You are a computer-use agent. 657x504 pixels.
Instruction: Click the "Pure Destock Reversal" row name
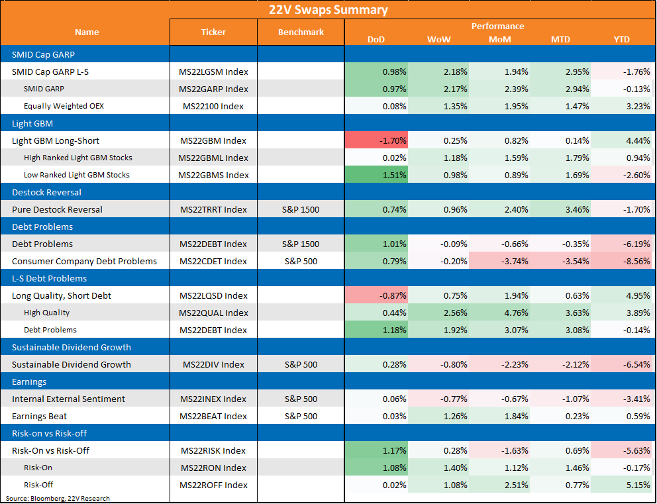click(57, 209)
